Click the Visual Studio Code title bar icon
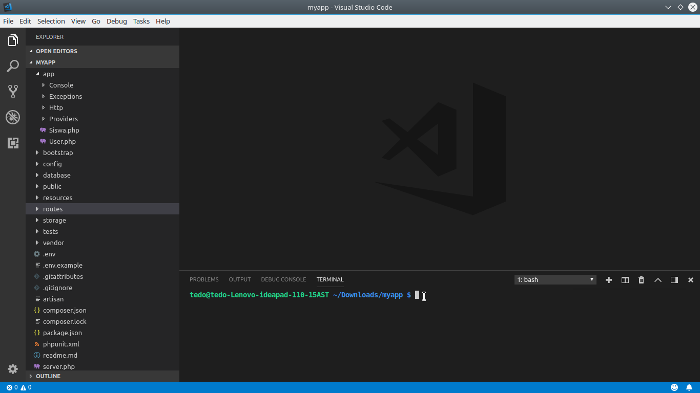 [8, 7]
